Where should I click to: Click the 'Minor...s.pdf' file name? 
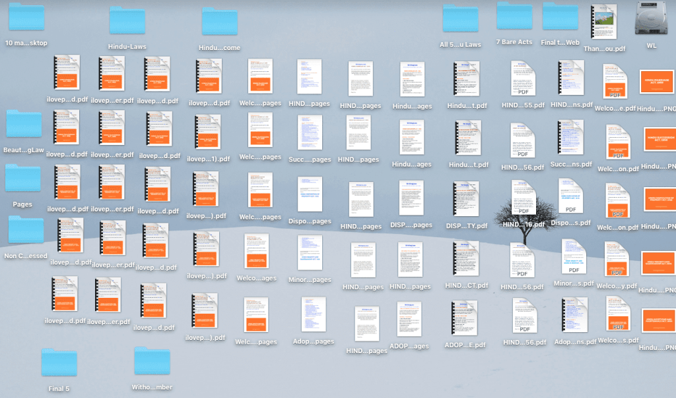click(574, 283)
